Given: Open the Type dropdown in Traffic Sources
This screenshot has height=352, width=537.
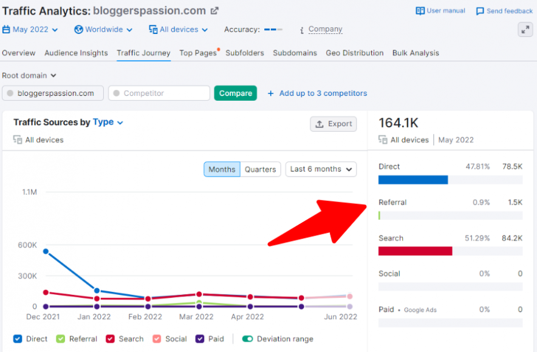Looking at the screenshot, I should pos(108,122).
